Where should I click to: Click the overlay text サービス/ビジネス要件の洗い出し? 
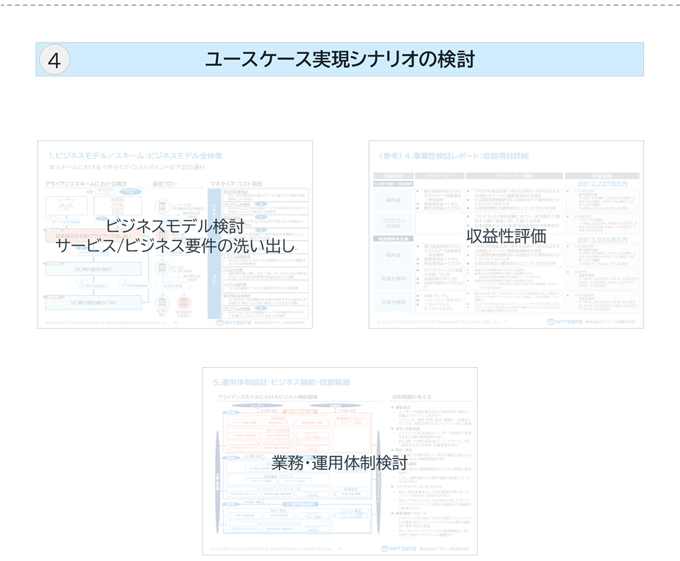[x=175, y=246]
